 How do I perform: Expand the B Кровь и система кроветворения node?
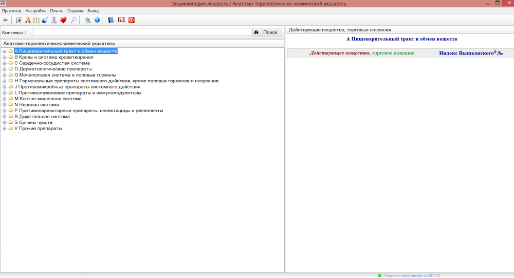(x=4, y=57)
